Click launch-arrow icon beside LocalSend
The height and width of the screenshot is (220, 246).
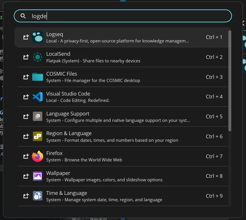[26, 57]
